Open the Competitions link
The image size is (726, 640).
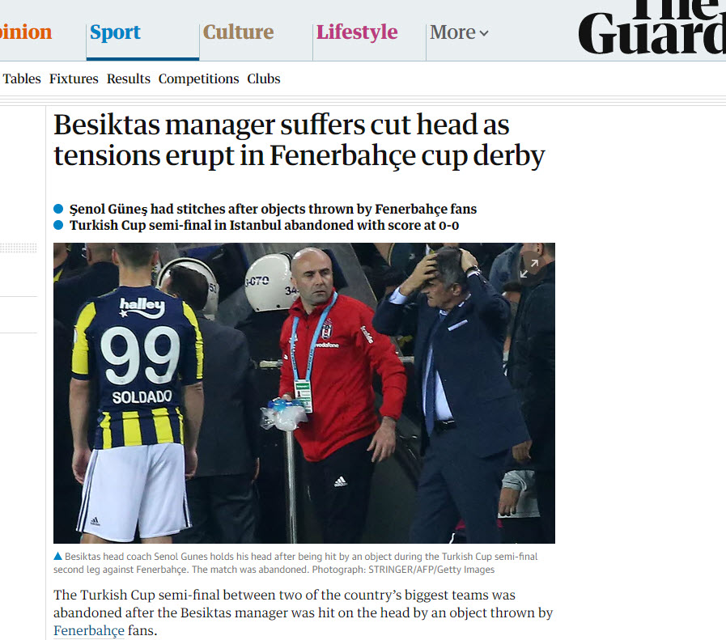(x=198, y=79)
